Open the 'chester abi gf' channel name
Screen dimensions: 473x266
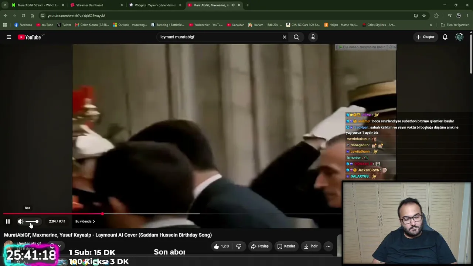[x=29, y=243]
